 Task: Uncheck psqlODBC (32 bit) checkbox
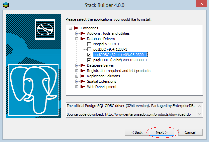coord(89,55)
